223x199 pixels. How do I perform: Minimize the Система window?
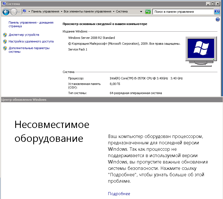click(x=208, y=4)
